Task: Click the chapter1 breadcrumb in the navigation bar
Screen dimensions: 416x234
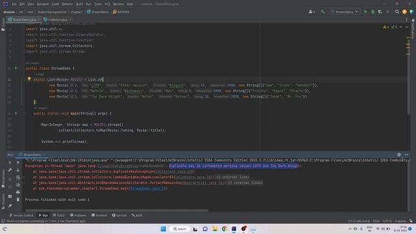Action: click(x=77, y=12)
